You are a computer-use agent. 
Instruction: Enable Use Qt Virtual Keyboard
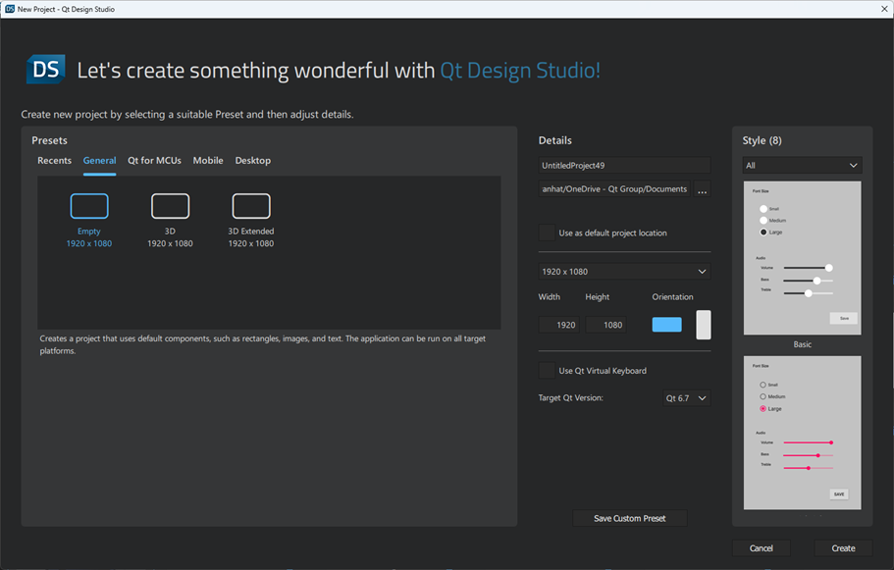[x=547, y=370]
